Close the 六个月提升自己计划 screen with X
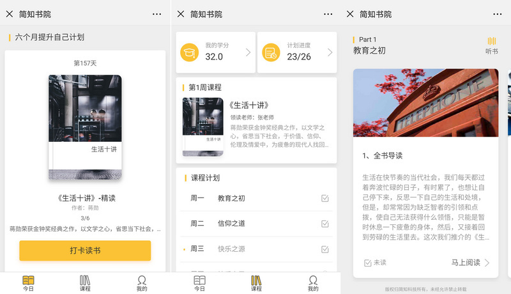 [x=10, y=13]
